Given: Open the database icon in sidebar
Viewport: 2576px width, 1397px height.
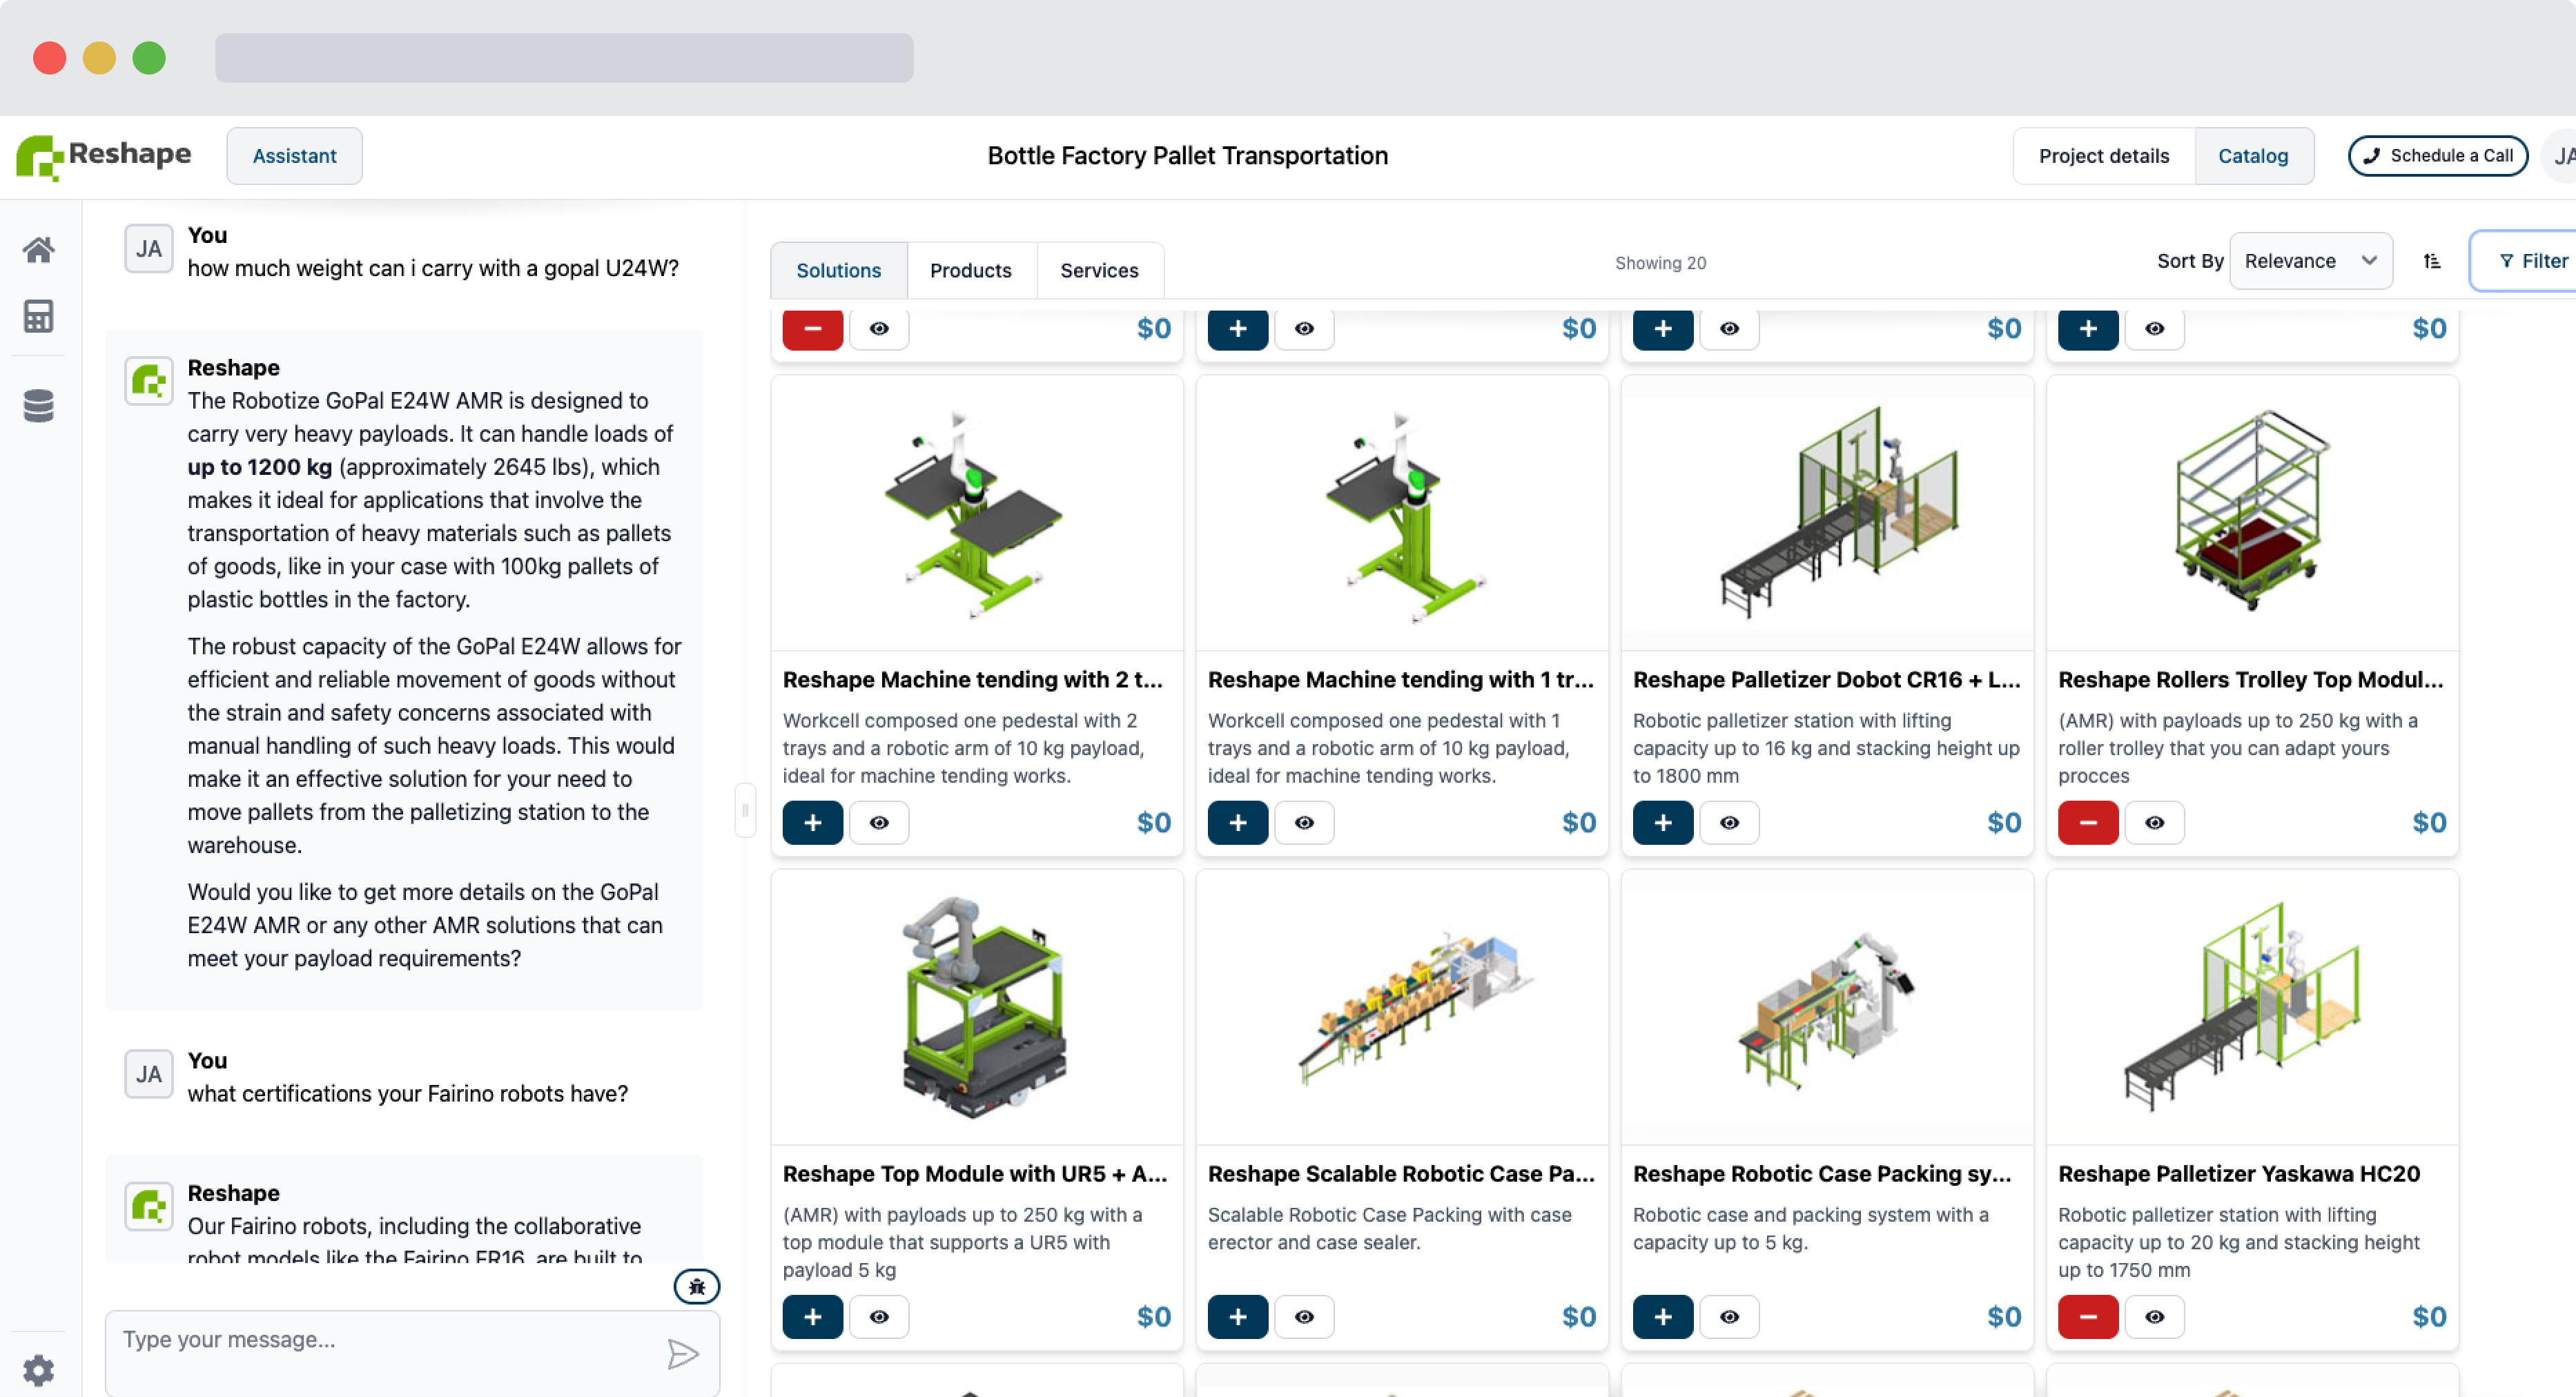Looking at the screenshot, I should (38, 406).
